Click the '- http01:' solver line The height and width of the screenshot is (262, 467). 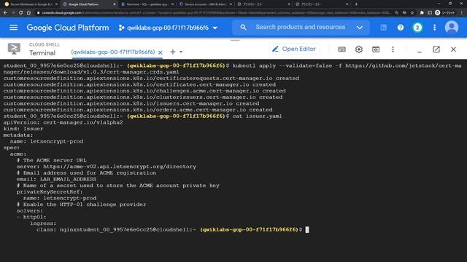tap(31, 217)
